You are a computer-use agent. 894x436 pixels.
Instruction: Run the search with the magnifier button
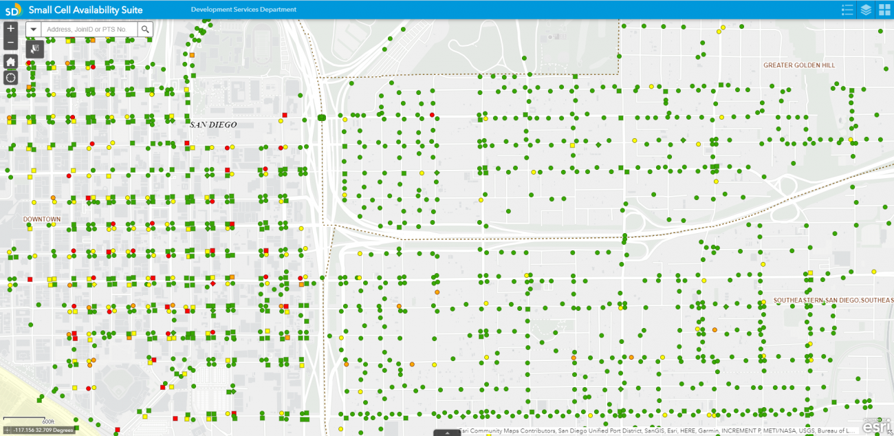coord(145,29)
